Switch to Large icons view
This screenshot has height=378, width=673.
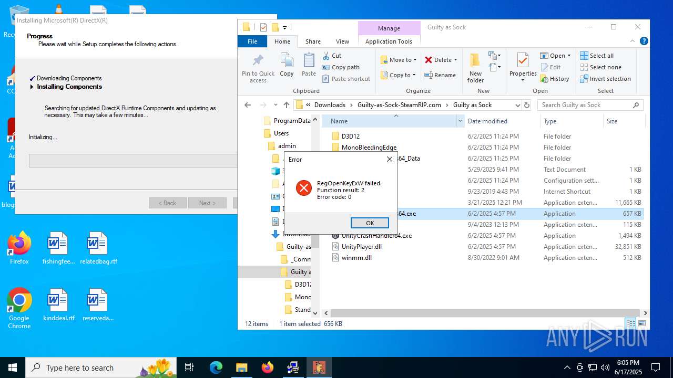(641, 324)
